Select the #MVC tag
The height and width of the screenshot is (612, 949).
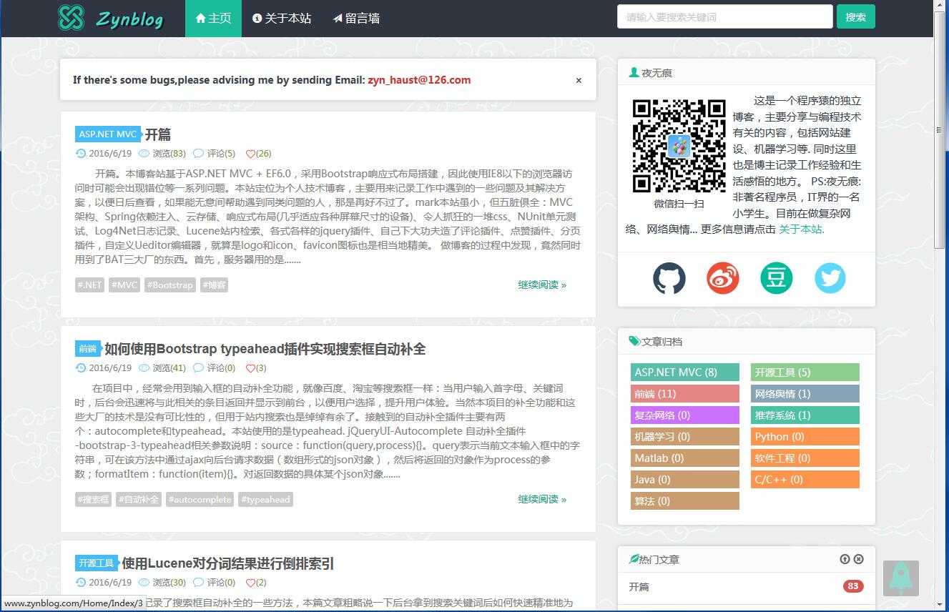124,285
